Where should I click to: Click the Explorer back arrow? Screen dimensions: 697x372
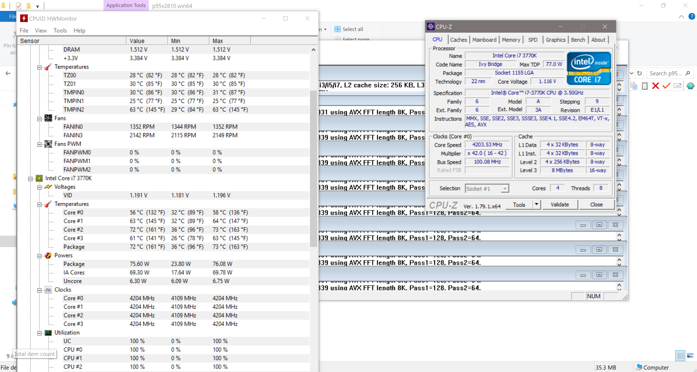8,73
